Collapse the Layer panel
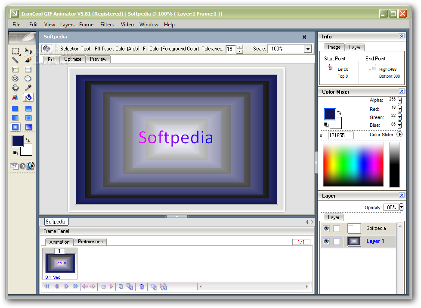Image resolution: width=421 pixels, height=308 pixels. [x=402, y=195]
